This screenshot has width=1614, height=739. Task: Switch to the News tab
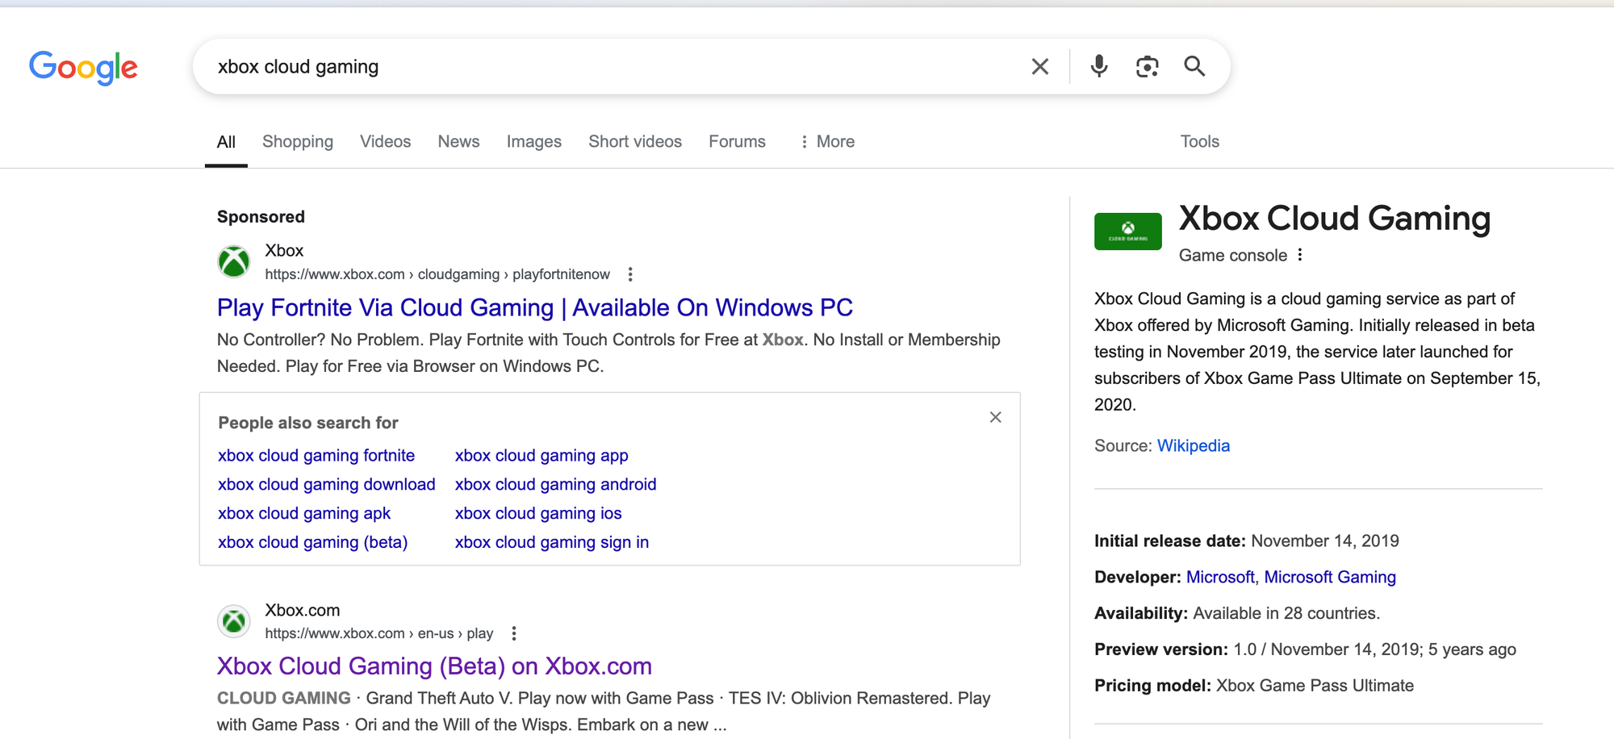[458, 141]
